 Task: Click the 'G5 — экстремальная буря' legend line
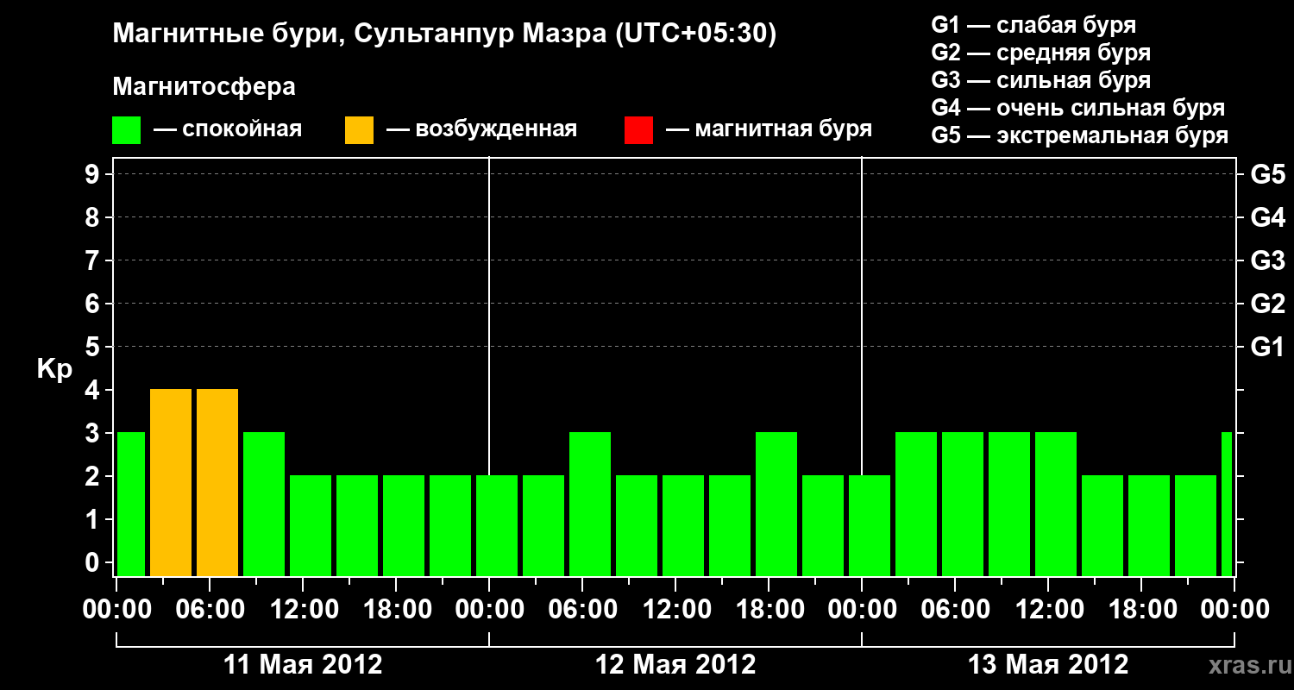[1079, 135]
